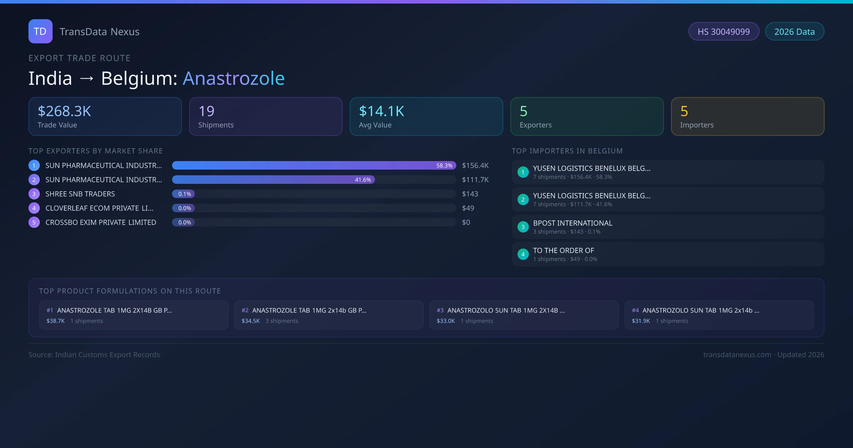
Task: Open the 19 Shipments card
Action: (x=265, y=116)
